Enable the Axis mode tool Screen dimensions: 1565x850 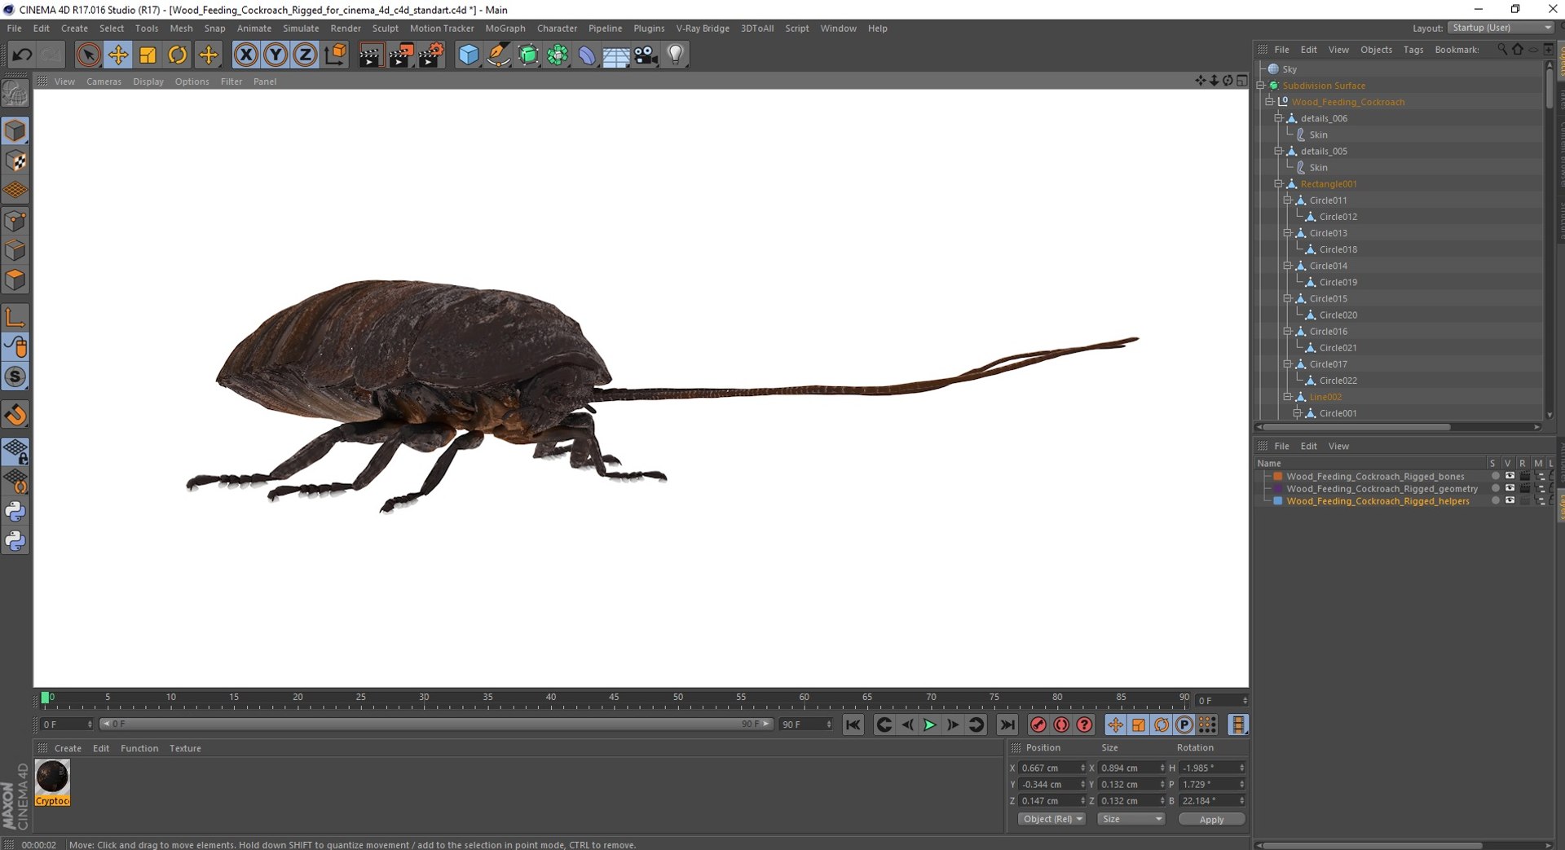[x=15, y=317]
